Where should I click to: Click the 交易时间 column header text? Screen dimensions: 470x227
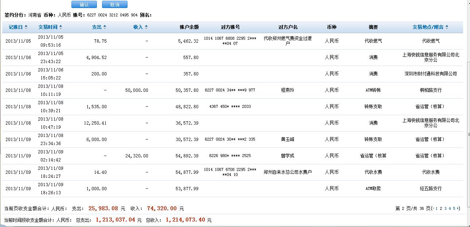[x=48, y=27]
